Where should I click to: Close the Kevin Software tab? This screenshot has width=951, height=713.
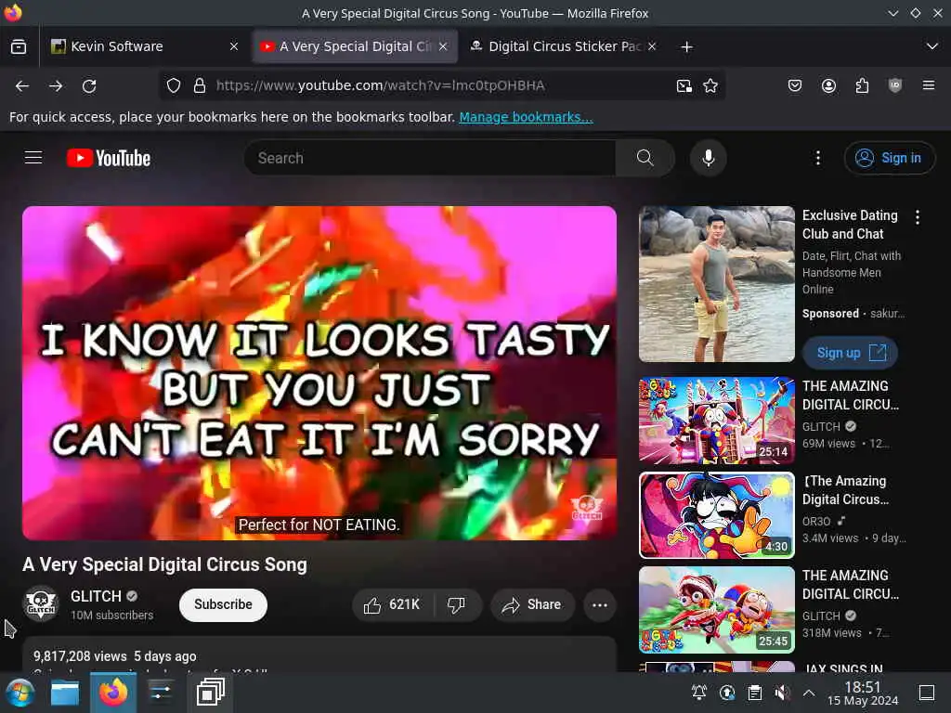tap(233, 46)
